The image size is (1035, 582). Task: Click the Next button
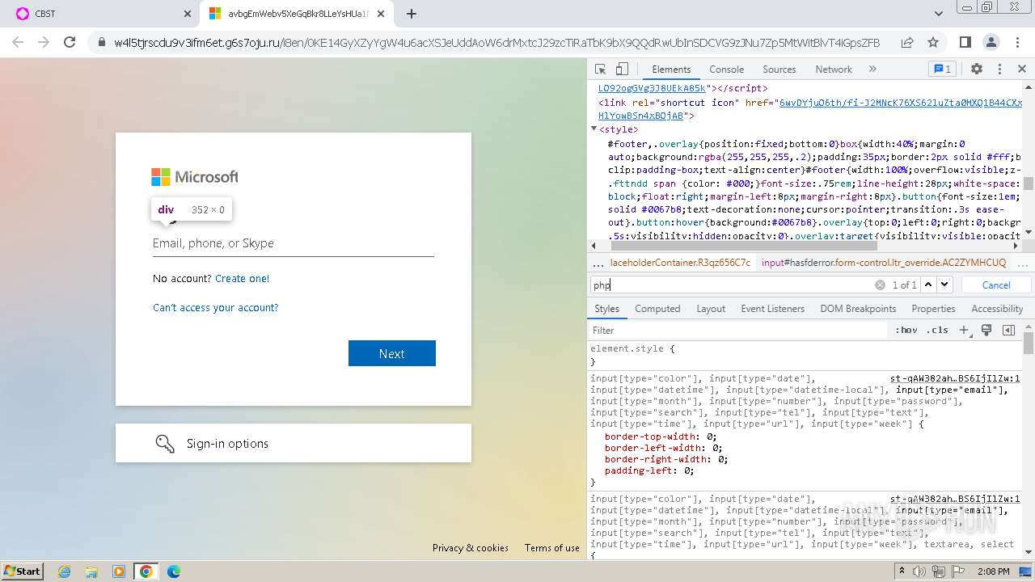click(x=392, y=353)
